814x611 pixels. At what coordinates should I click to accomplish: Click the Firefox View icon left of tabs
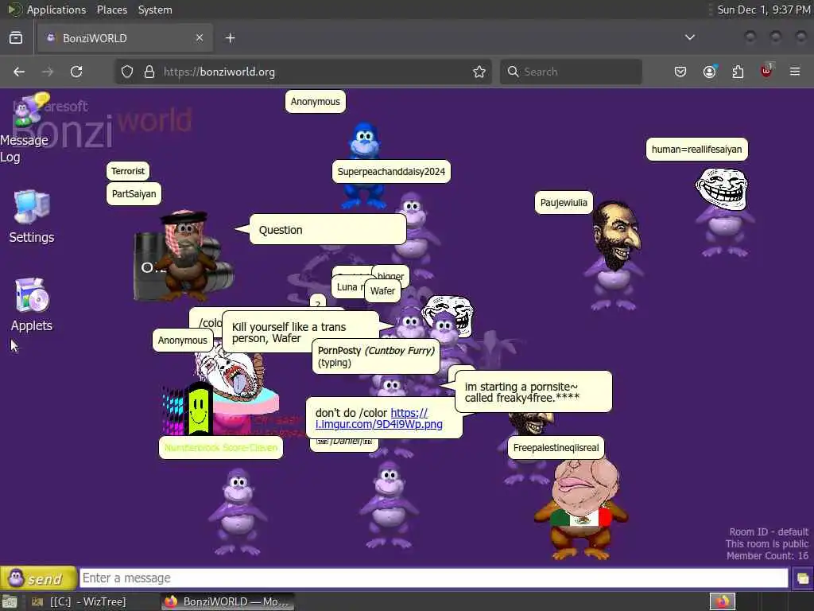[x=16, y=37]
